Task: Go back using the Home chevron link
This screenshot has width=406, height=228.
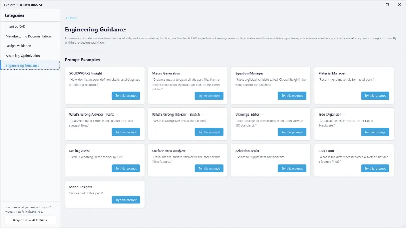Action: click(71, 18)
